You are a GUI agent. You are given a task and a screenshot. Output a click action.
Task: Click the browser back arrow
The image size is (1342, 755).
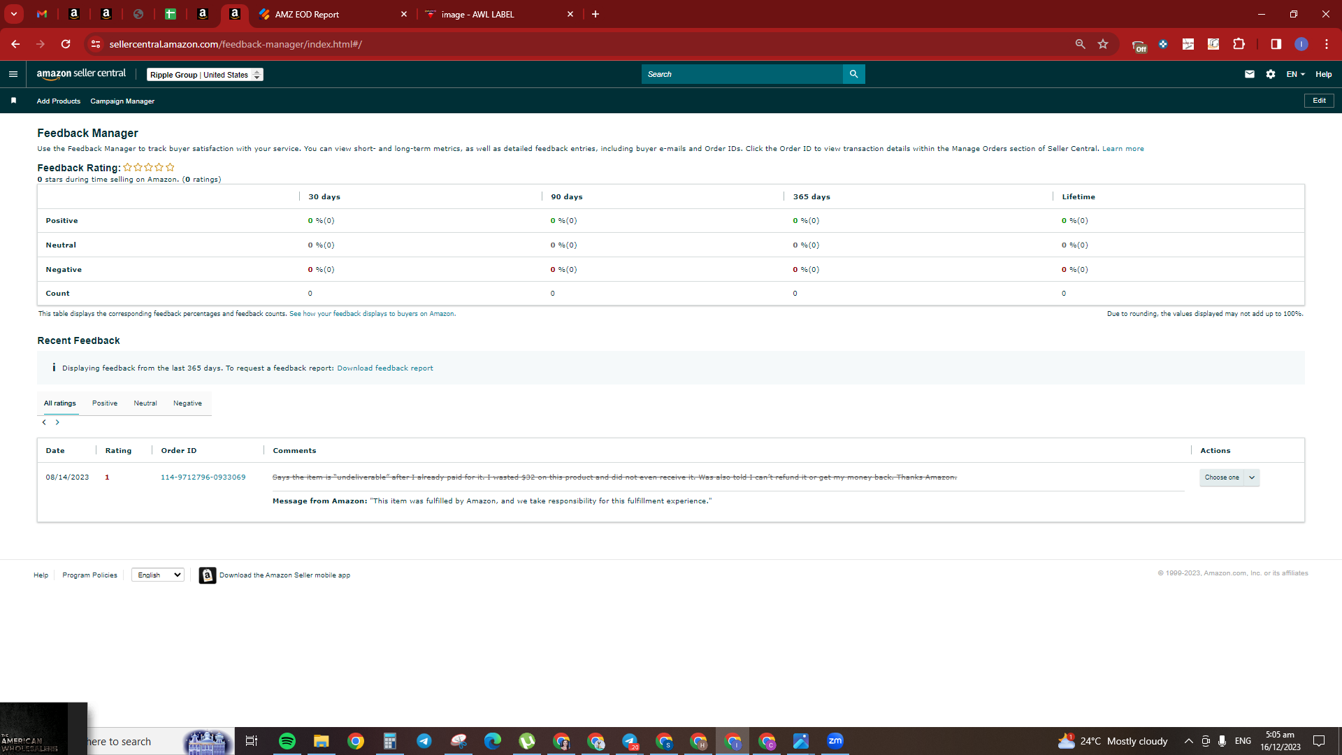[15, 44]
